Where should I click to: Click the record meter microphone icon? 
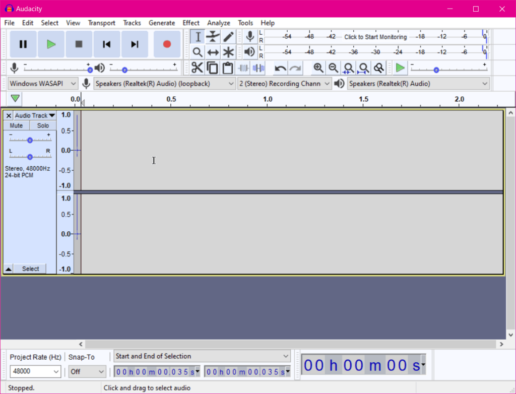point(250,37)
